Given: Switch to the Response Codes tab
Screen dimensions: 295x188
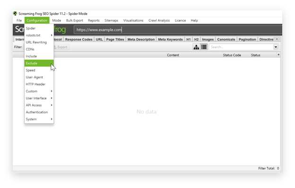Looking at the screenshot, I should coord(78,40).
